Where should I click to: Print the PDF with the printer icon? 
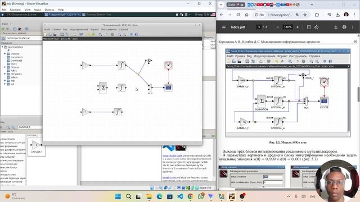344,27
